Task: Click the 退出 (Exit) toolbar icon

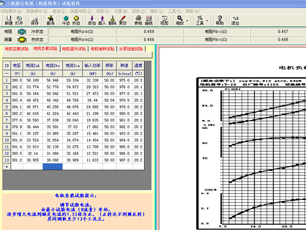Action: click(235, 20)
